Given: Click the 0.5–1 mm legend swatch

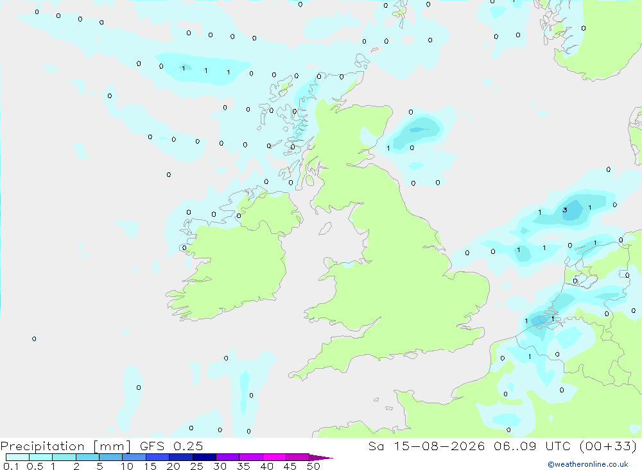Looking at the screenshot, I should (40, 457).
